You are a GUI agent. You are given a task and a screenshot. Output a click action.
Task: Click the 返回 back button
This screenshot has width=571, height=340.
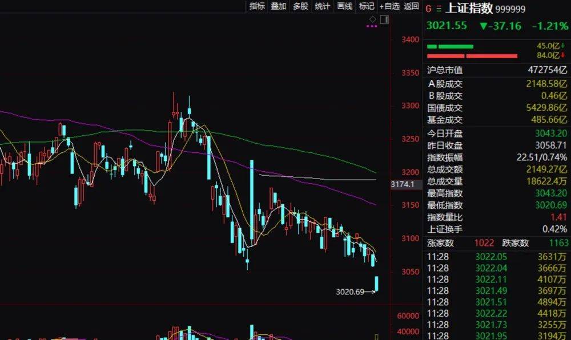click(411, 6)
